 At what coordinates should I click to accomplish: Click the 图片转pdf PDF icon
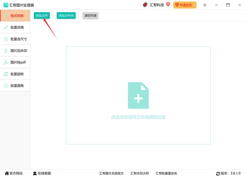(6, 62)
